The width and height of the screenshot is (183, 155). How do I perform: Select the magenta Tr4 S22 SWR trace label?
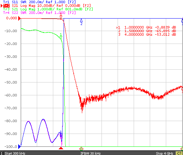pyautogui.click(x=39, y=12)
